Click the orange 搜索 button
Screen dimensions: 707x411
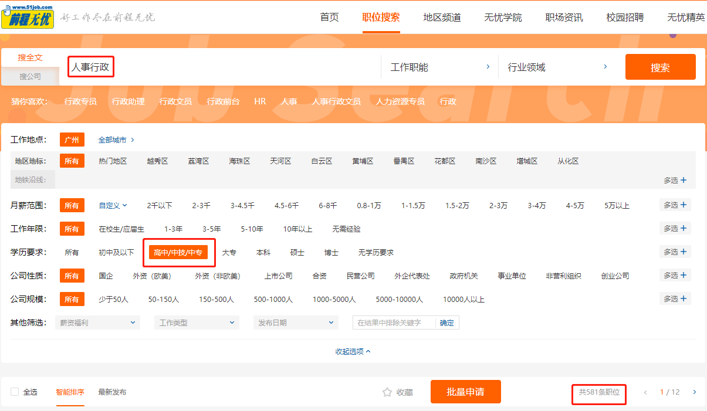coord(660,67)
